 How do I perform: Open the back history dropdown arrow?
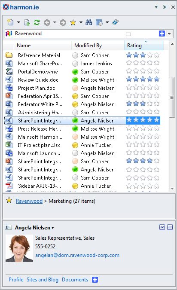tap(55, 22)
